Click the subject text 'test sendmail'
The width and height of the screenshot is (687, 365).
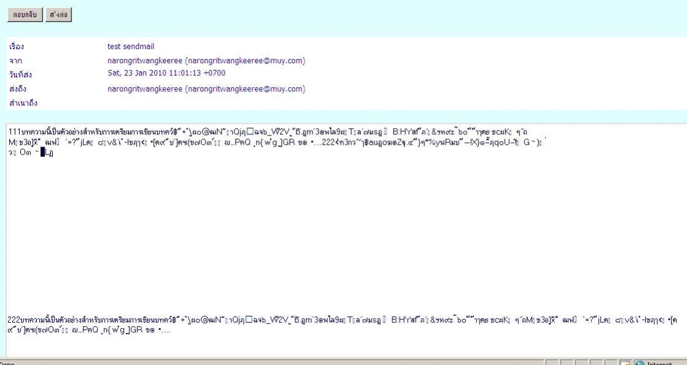131,47
